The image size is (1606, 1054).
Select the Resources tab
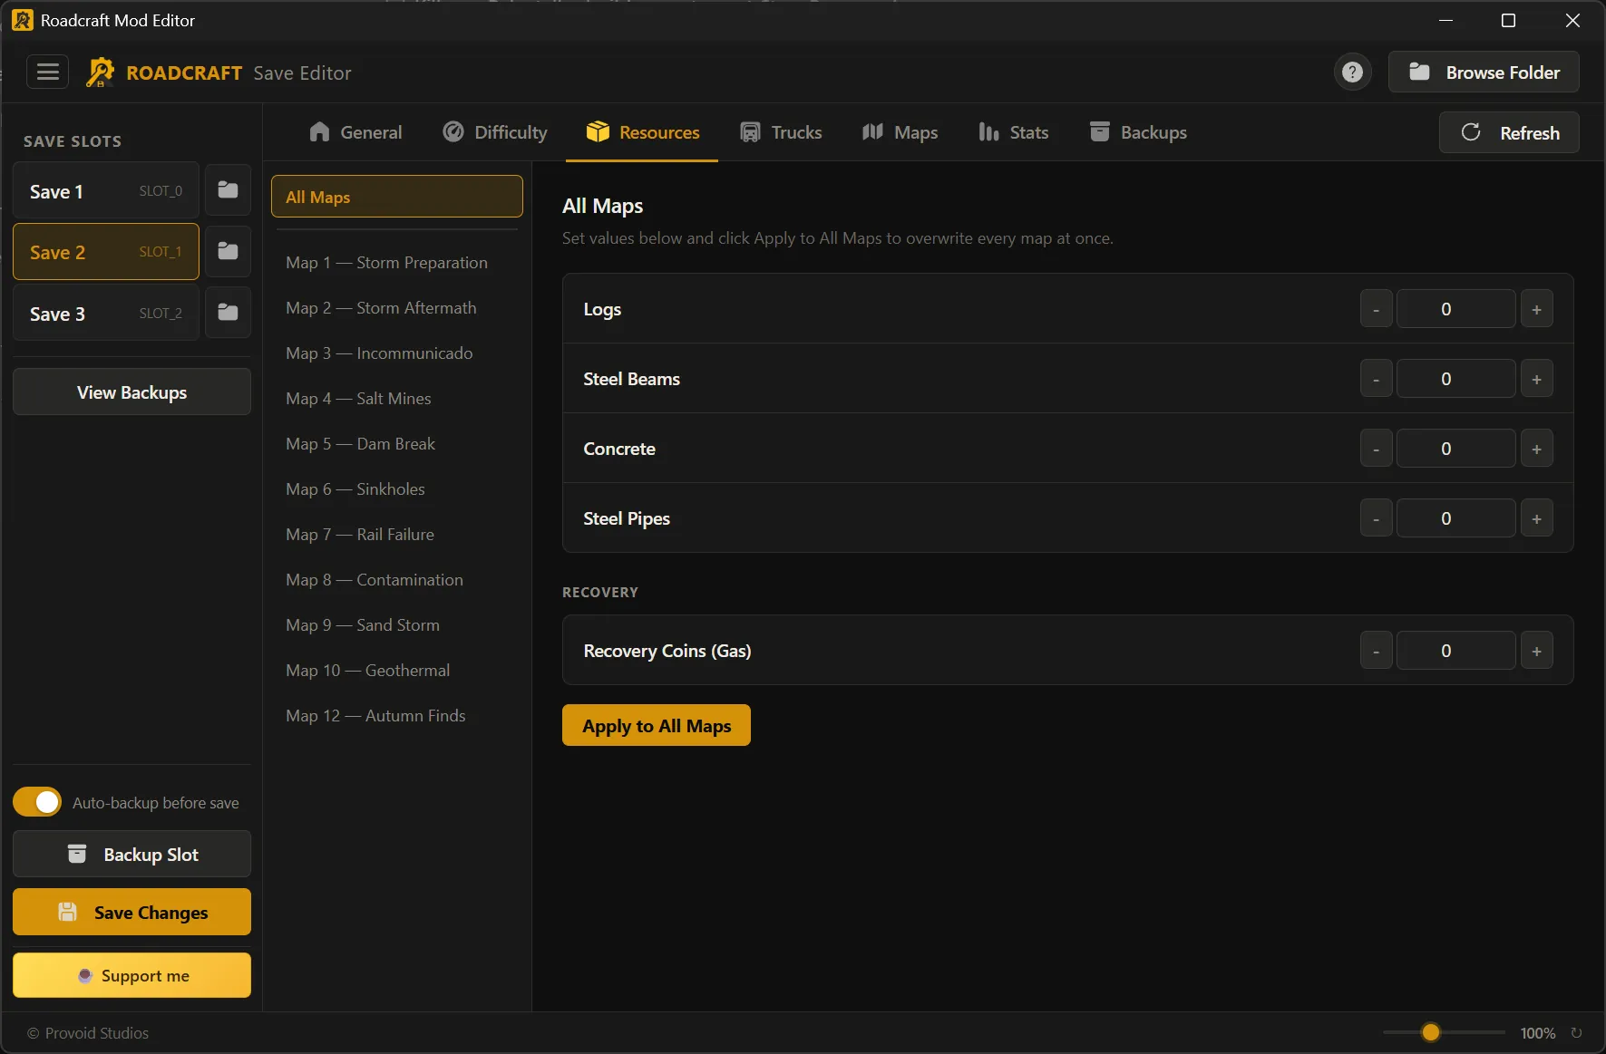tap(642, 132)
